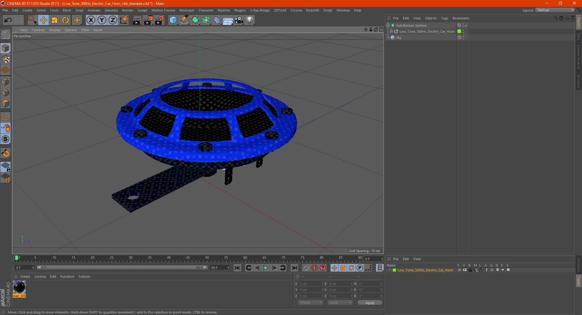Select the Sky object
Viewport: 582px width, 315px height.
(399, 38)
